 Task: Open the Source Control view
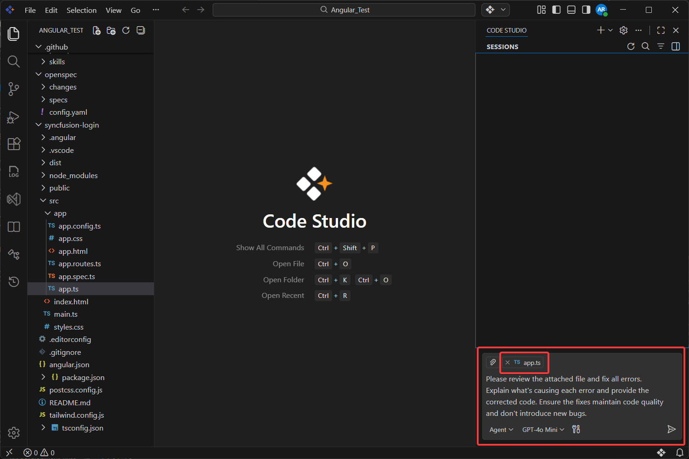click(x=14, y=89)
